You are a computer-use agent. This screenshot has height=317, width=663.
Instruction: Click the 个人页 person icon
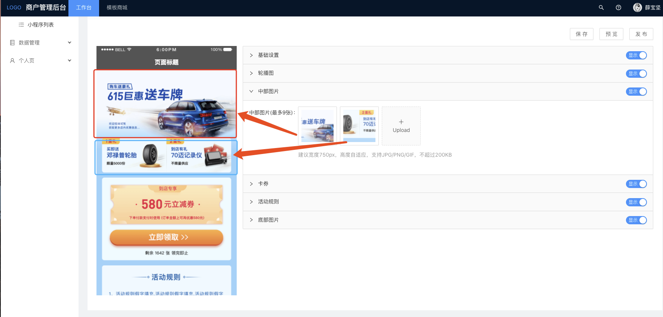click(x=12, y=61)
